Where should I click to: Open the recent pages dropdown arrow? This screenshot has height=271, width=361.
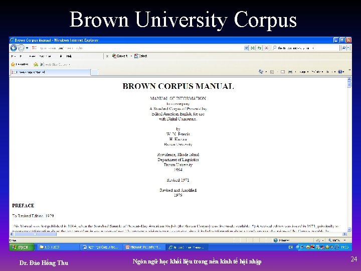point(27,48)
